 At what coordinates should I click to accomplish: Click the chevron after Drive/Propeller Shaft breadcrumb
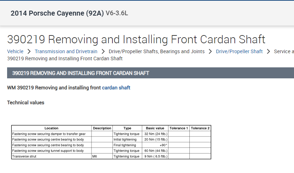268,51
